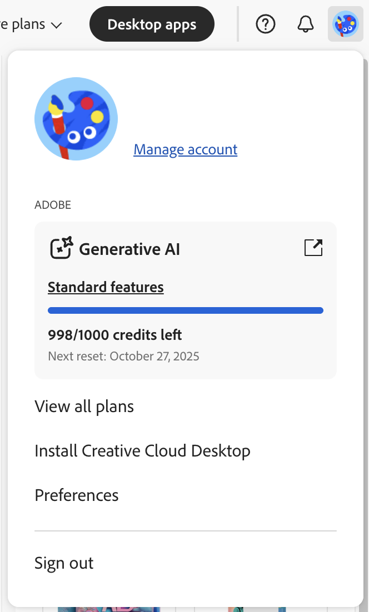Click Sign out at the bottom
369x612 pixels.
[63, 563]
